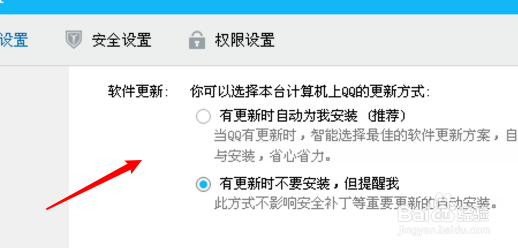Click the heading 你可以选择本台计算机上QQ的更新方式
Image resolution: width=518 pixels, height=248 pixels.
pos(310,92)
